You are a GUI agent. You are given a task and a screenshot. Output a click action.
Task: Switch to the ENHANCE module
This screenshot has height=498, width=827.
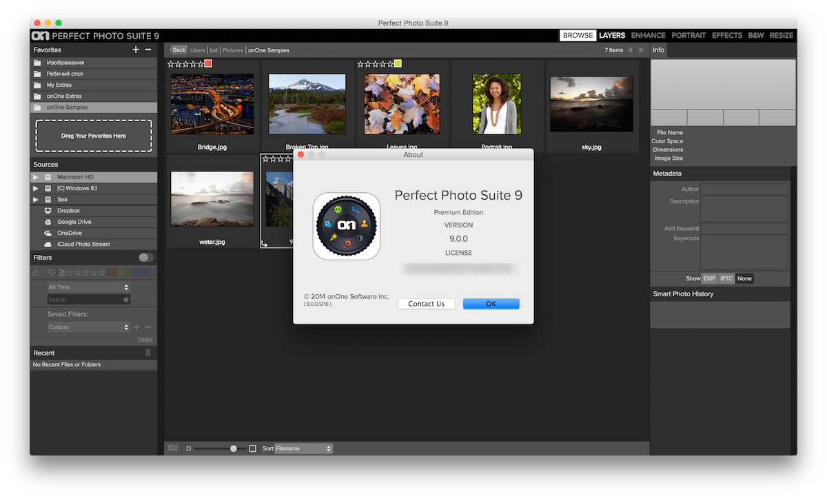pyautogui.click(x=649, y=35)
